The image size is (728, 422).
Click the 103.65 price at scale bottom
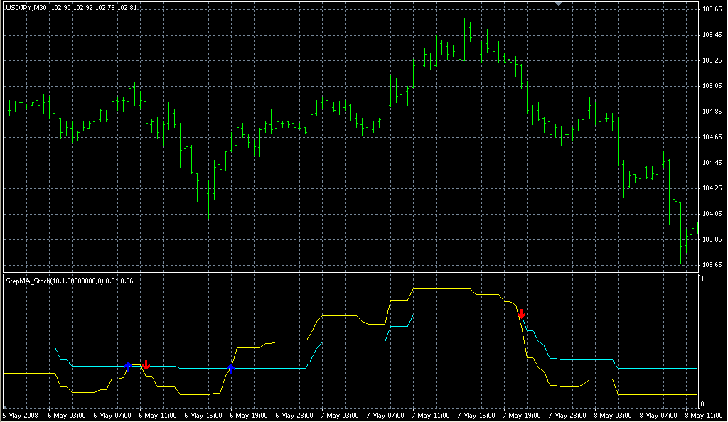[712, 265]
